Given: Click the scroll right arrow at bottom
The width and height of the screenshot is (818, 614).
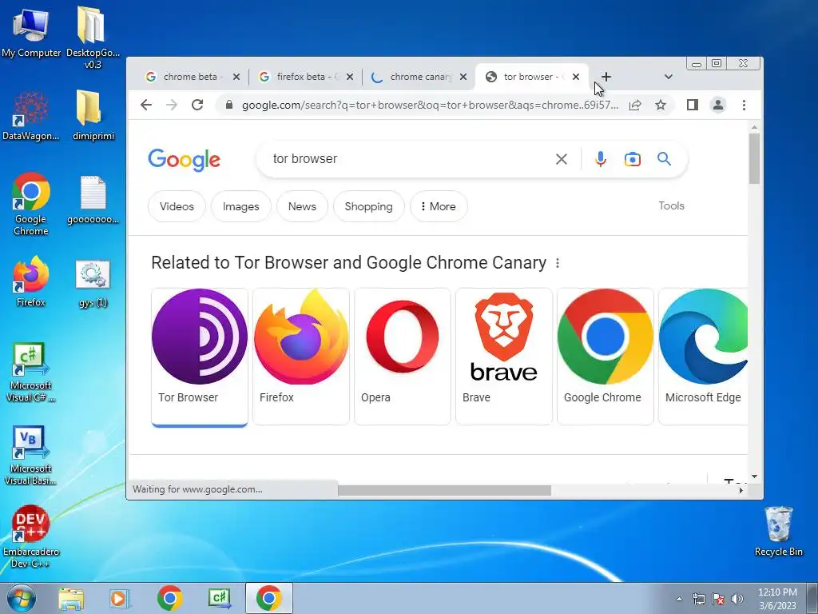Looking at the screenshot, I should coord(741,490).
